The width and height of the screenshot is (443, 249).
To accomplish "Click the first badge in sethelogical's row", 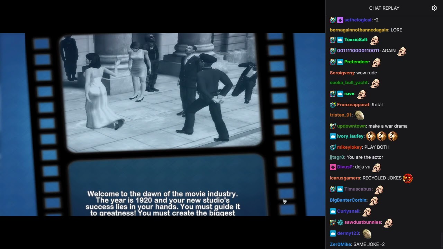I will (x=333, y=20).
